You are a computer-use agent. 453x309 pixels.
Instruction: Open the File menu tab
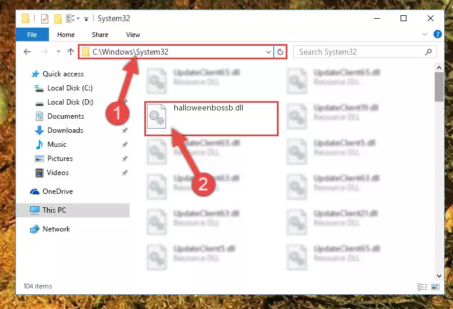(x=32, y=35)
